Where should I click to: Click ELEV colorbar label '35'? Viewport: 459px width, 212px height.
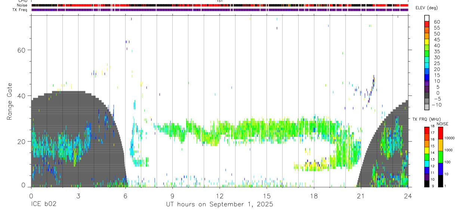point(437,52)
